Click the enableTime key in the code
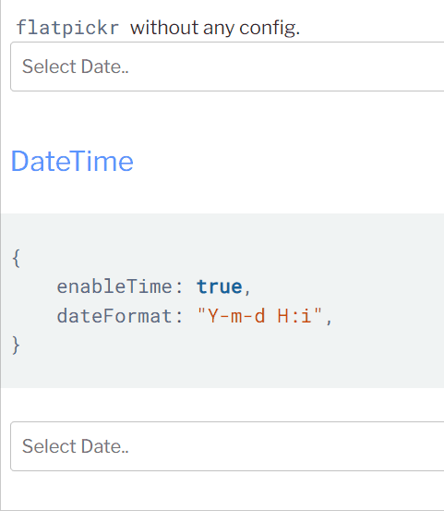 114,286
